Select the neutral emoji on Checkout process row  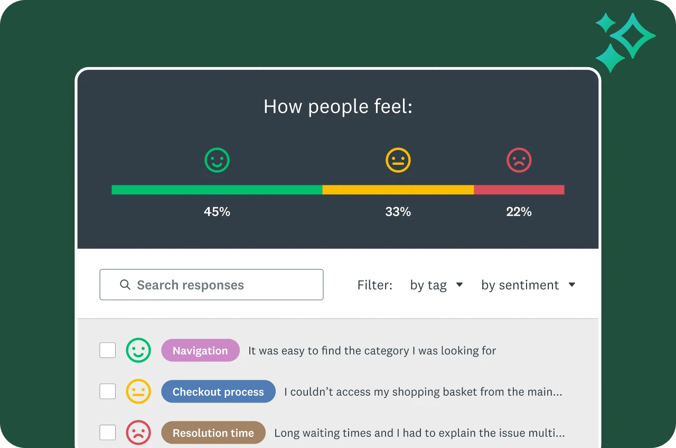click(138, 391)
